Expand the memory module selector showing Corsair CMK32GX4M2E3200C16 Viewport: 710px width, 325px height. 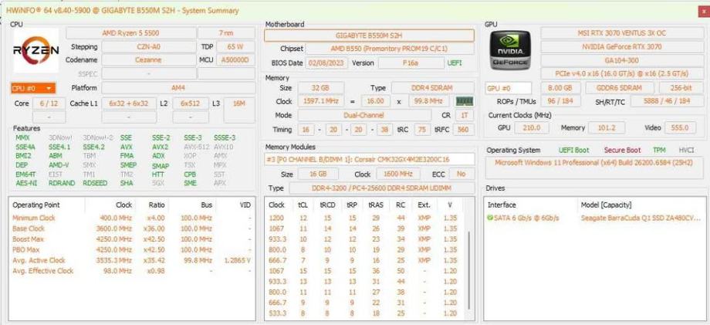[x=370, y=159]
